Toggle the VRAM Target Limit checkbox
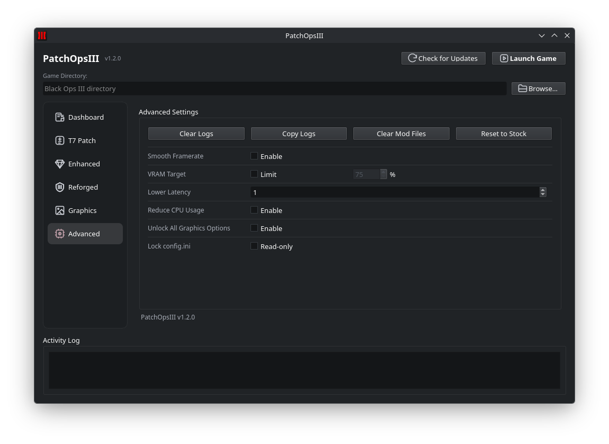This screenshot has height=444, width=609. click(x=254, y=174)
